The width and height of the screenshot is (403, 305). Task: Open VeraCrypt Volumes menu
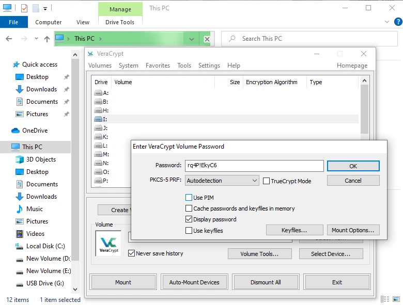tap(100, 66)
